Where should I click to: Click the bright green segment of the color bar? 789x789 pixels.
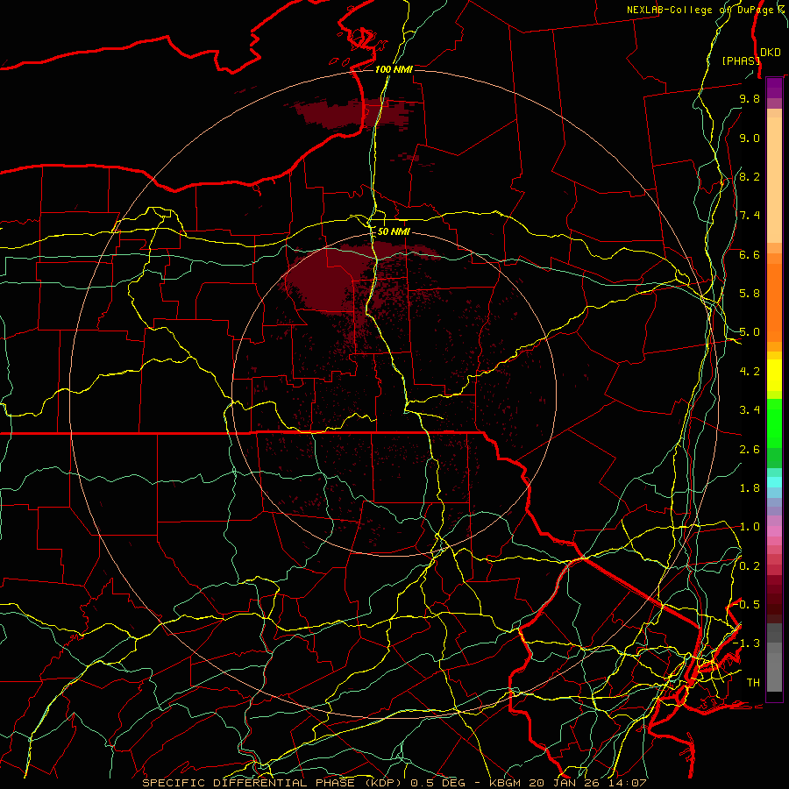click(x=774, y=423)
